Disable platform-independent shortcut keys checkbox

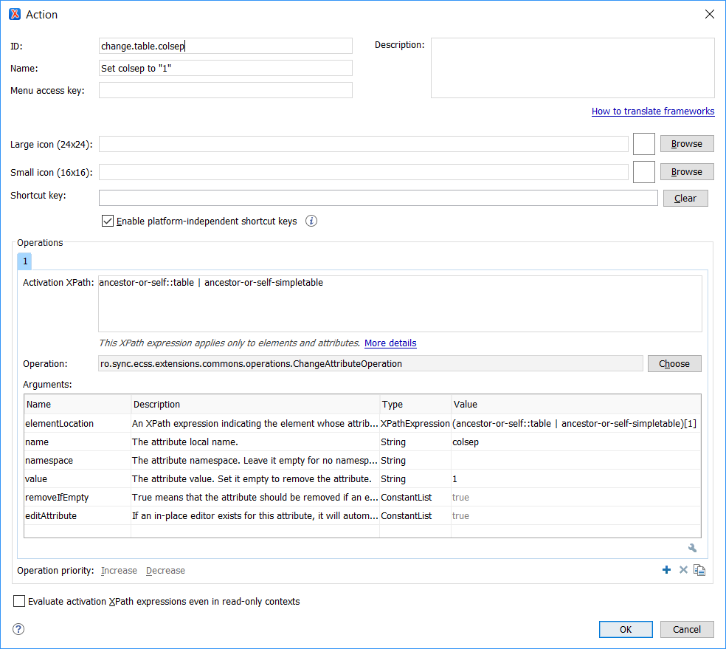pos(108,221)
